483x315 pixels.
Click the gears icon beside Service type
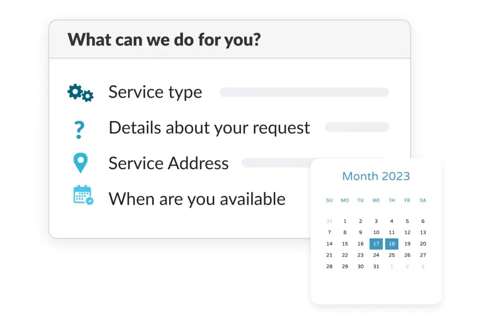point(80,93)
